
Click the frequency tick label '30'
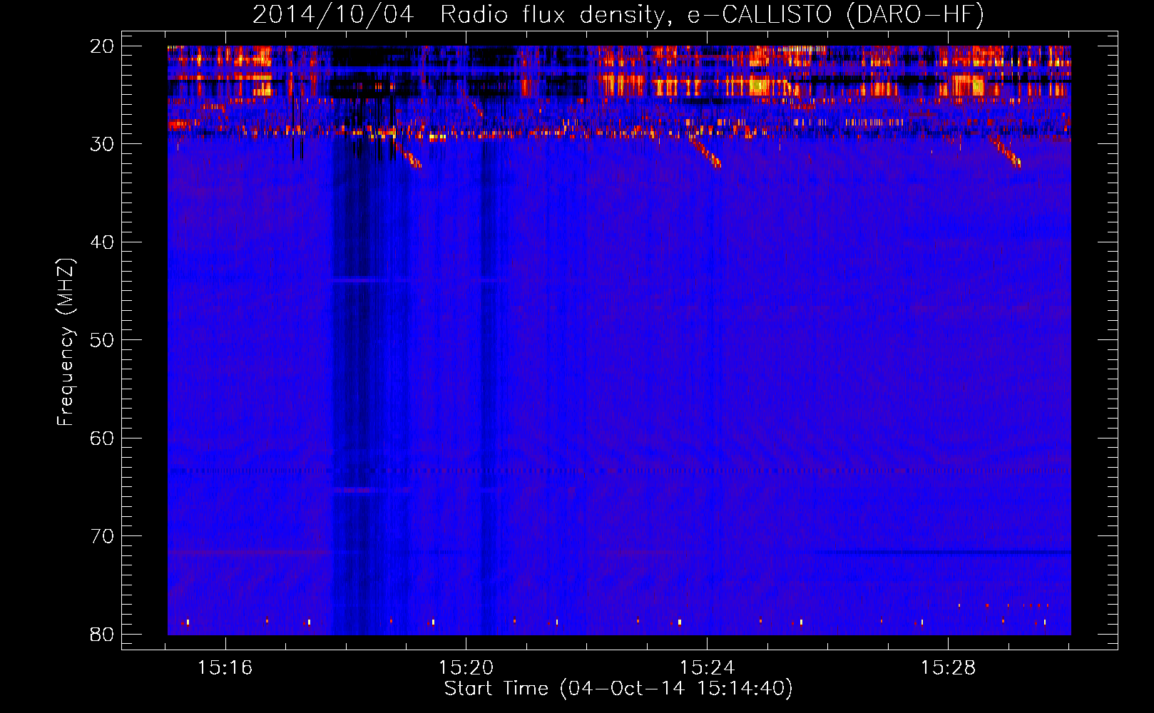[x=102, y=144]
